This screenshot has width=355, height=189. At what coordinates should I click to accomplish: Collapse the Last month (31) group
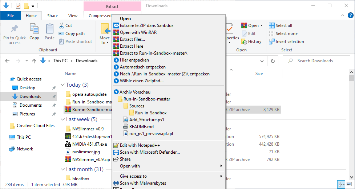(62, 169)
